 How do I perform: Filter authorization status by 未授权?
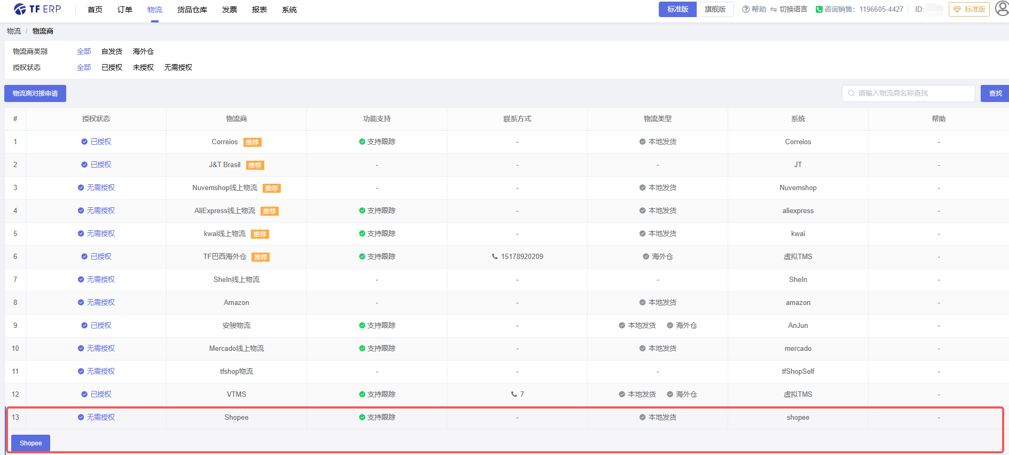[x=143, y=67]
